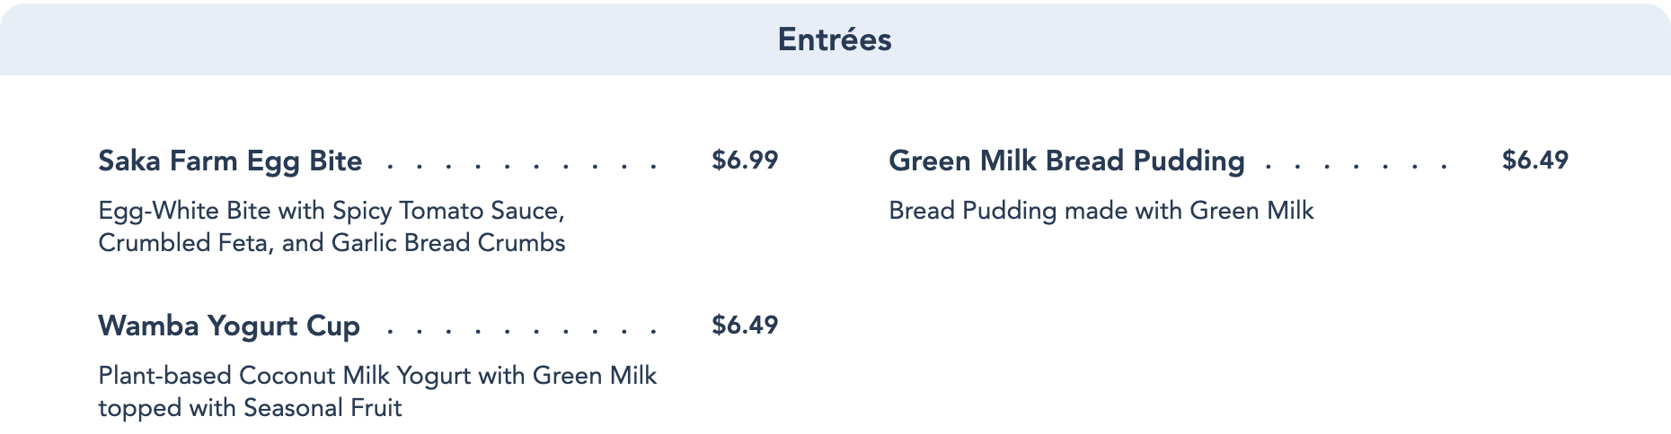Open the Saka Farm Egg Bite item
Image resolution: width=1671 pixels, height=434 pixels.
click(230, 161)
